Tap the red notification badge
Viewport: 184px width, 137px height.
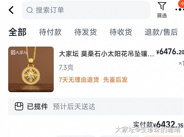click(x=181, y=4)
